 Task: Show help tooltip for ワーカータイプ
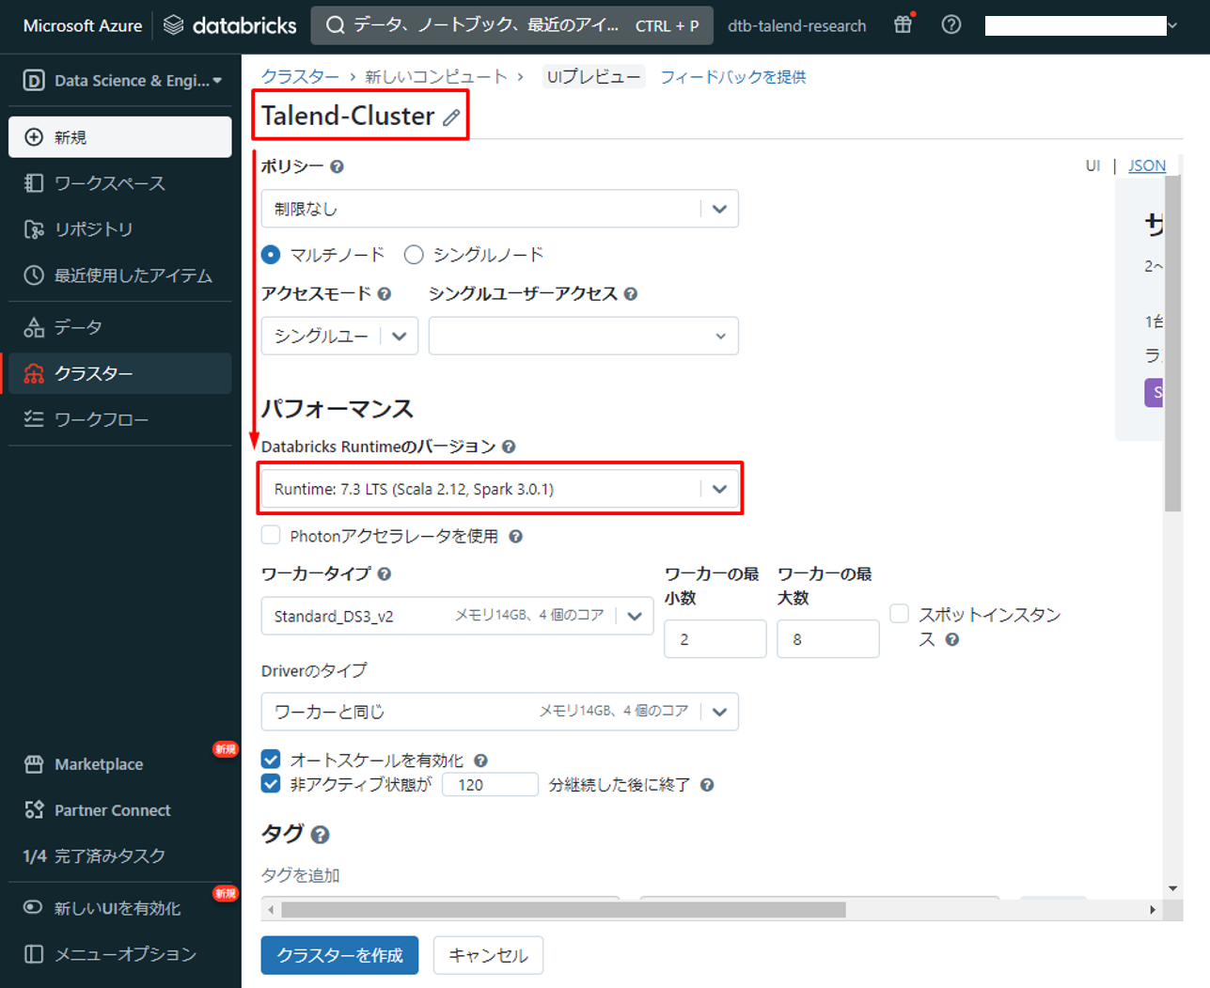385,574
